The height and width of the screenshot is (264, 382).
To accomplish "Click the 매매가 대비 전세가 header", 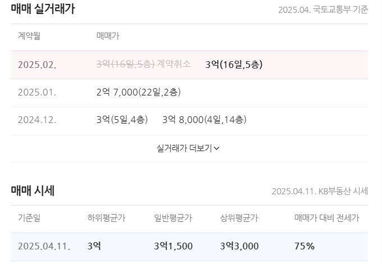I will click(326, 218).
